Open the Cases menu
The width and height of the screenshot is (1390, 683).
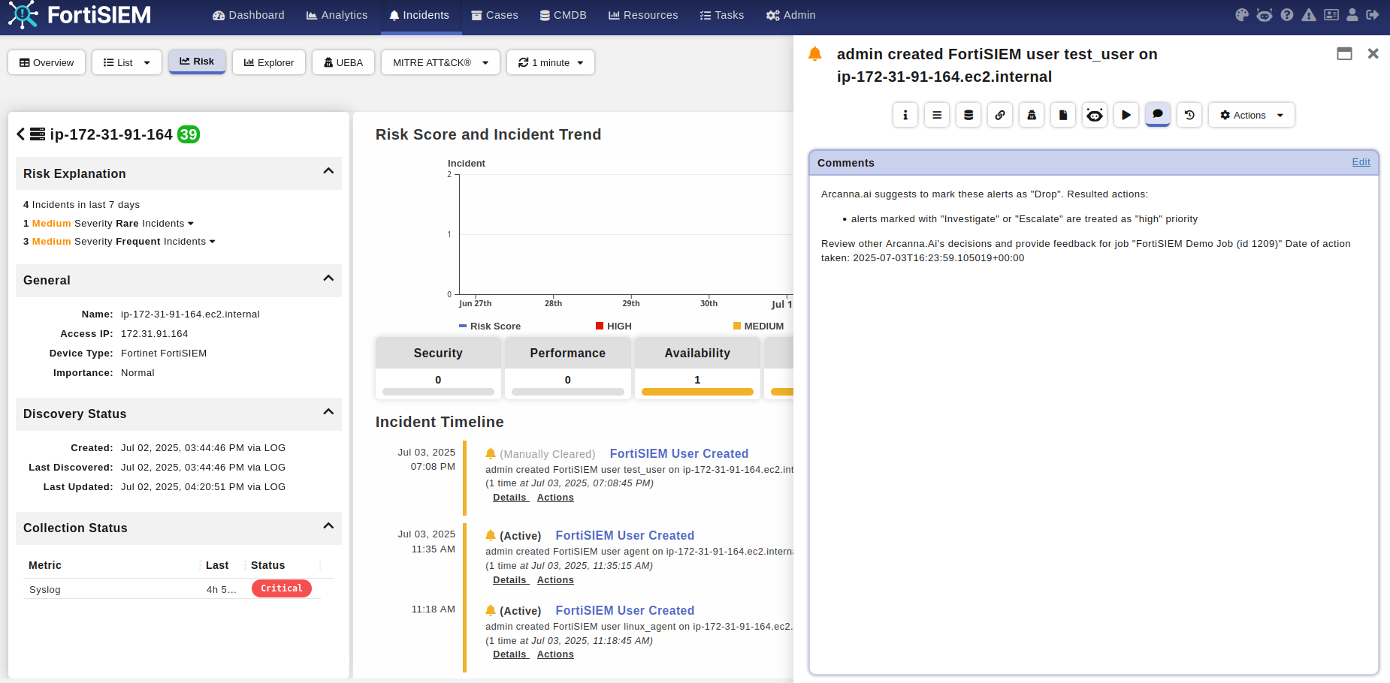494,15
